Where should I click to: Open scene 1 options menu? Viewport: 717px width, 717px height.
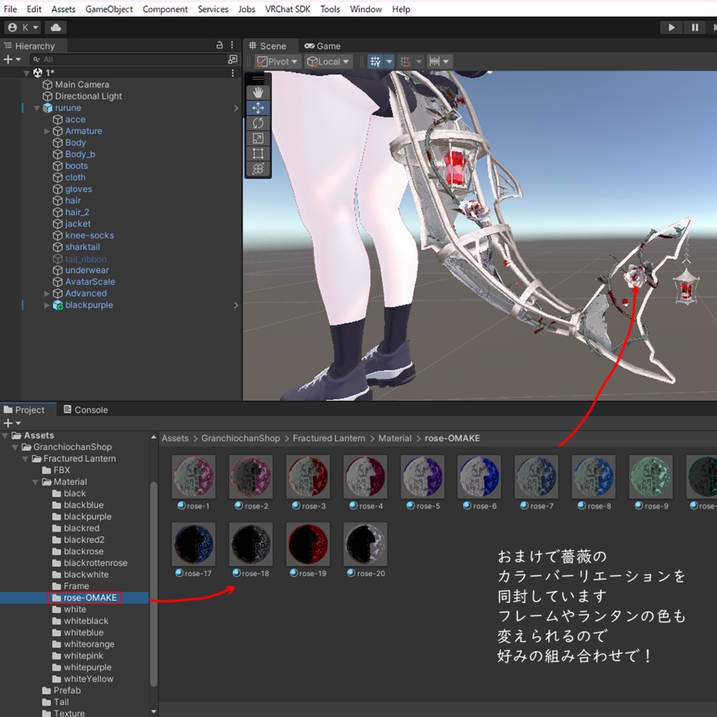coord(232,73)
